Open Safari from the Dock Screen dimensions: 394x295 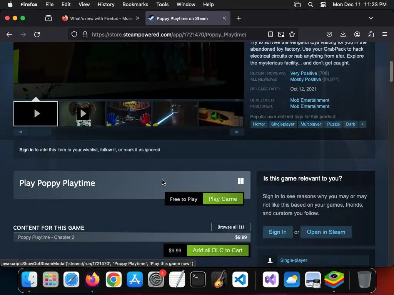point(71,280)
